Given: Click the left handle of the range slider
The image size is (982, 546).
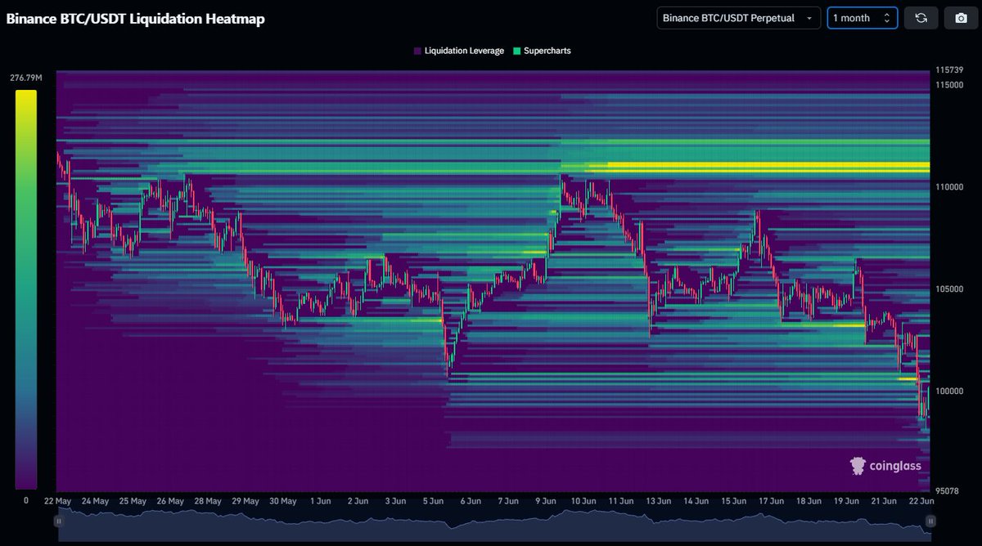Looking at the screenshot, I should [x=58, y=521].
